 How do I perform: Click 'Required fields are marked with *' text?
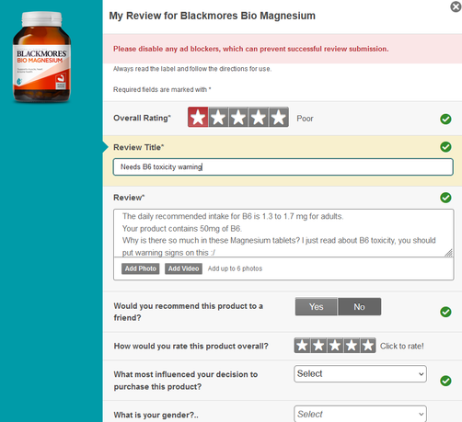point(162,89)
